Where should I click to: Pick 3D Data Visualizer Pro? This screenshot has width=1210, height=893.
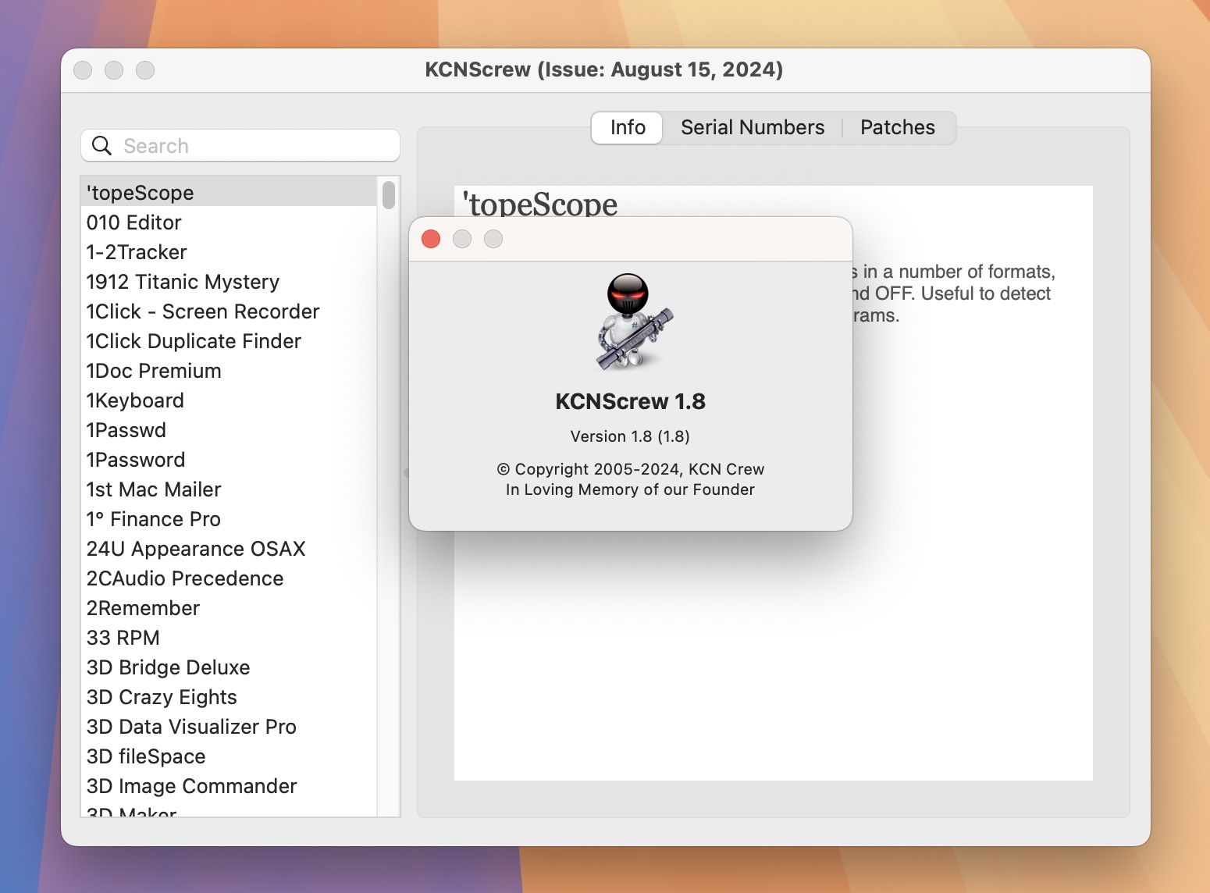tap(229, 727)
